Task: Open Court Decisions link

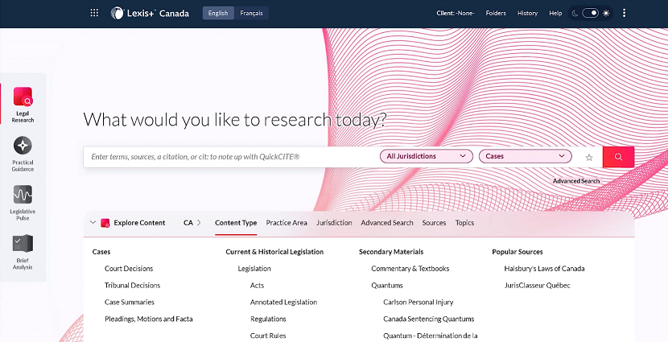Action: click(x=129, y=269)
